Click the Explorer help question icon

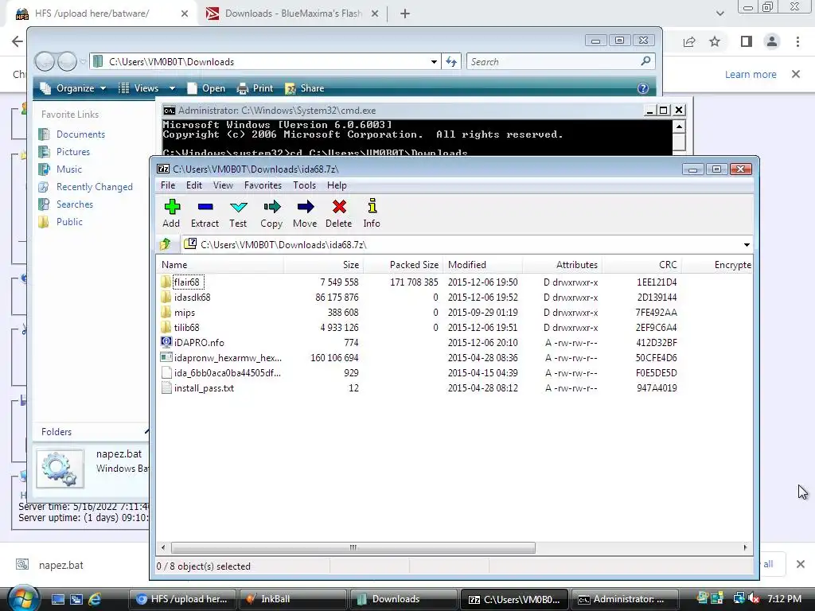pos(643,88)
